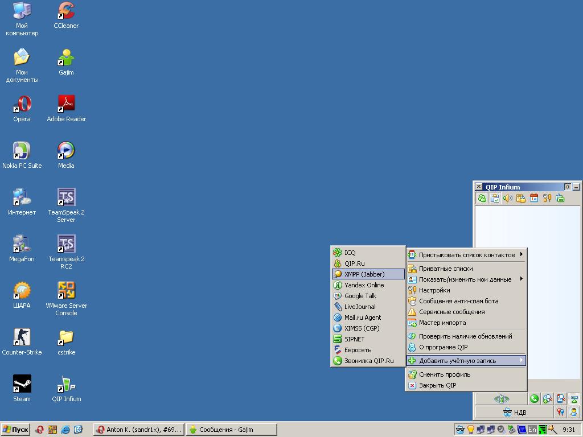Click VMware icon in quick launch

pyautogui.click(x=52, y=430)
